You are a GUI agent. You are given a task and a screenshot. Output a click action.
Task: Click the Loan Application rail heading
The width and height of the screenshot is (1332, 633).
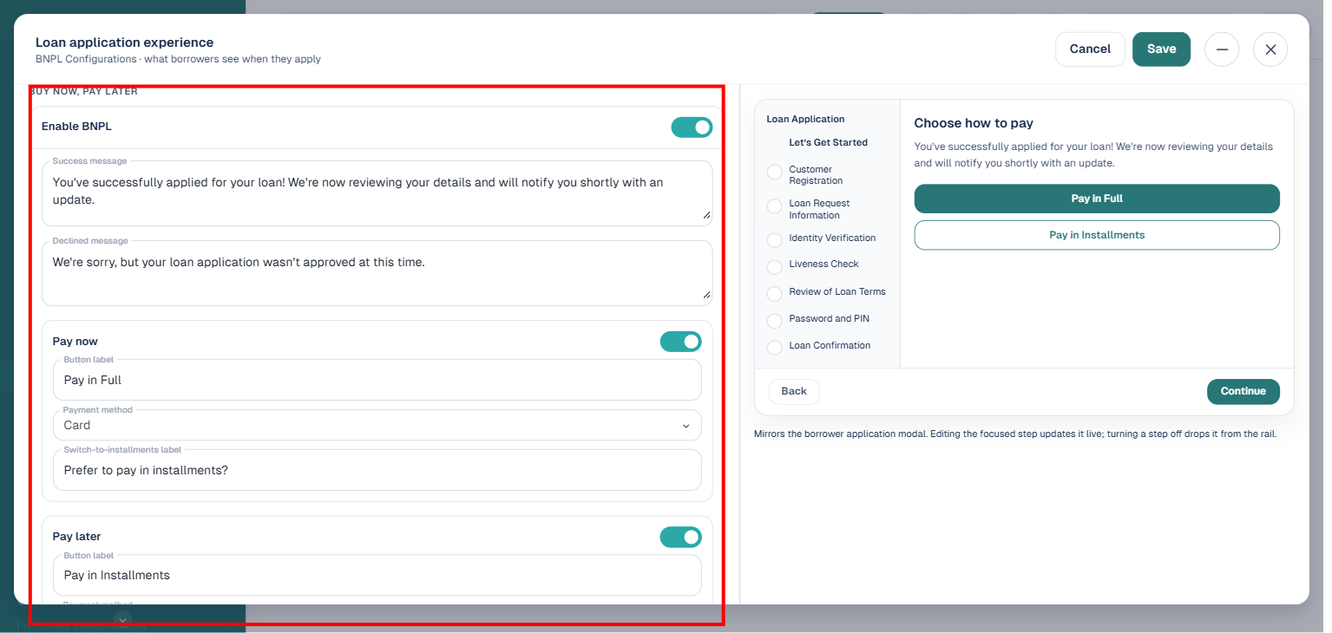[805, 119]
